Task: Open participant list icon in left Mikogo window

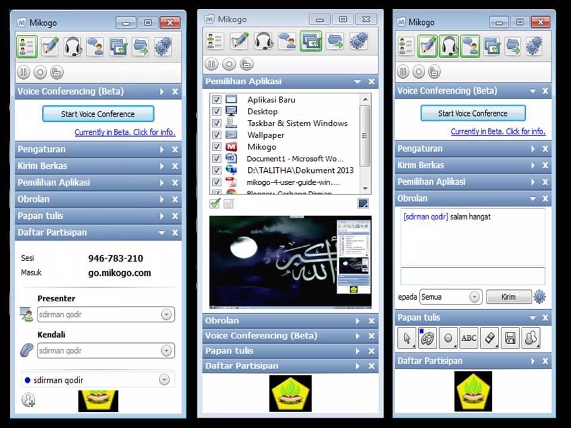Action: click(27, 46)
